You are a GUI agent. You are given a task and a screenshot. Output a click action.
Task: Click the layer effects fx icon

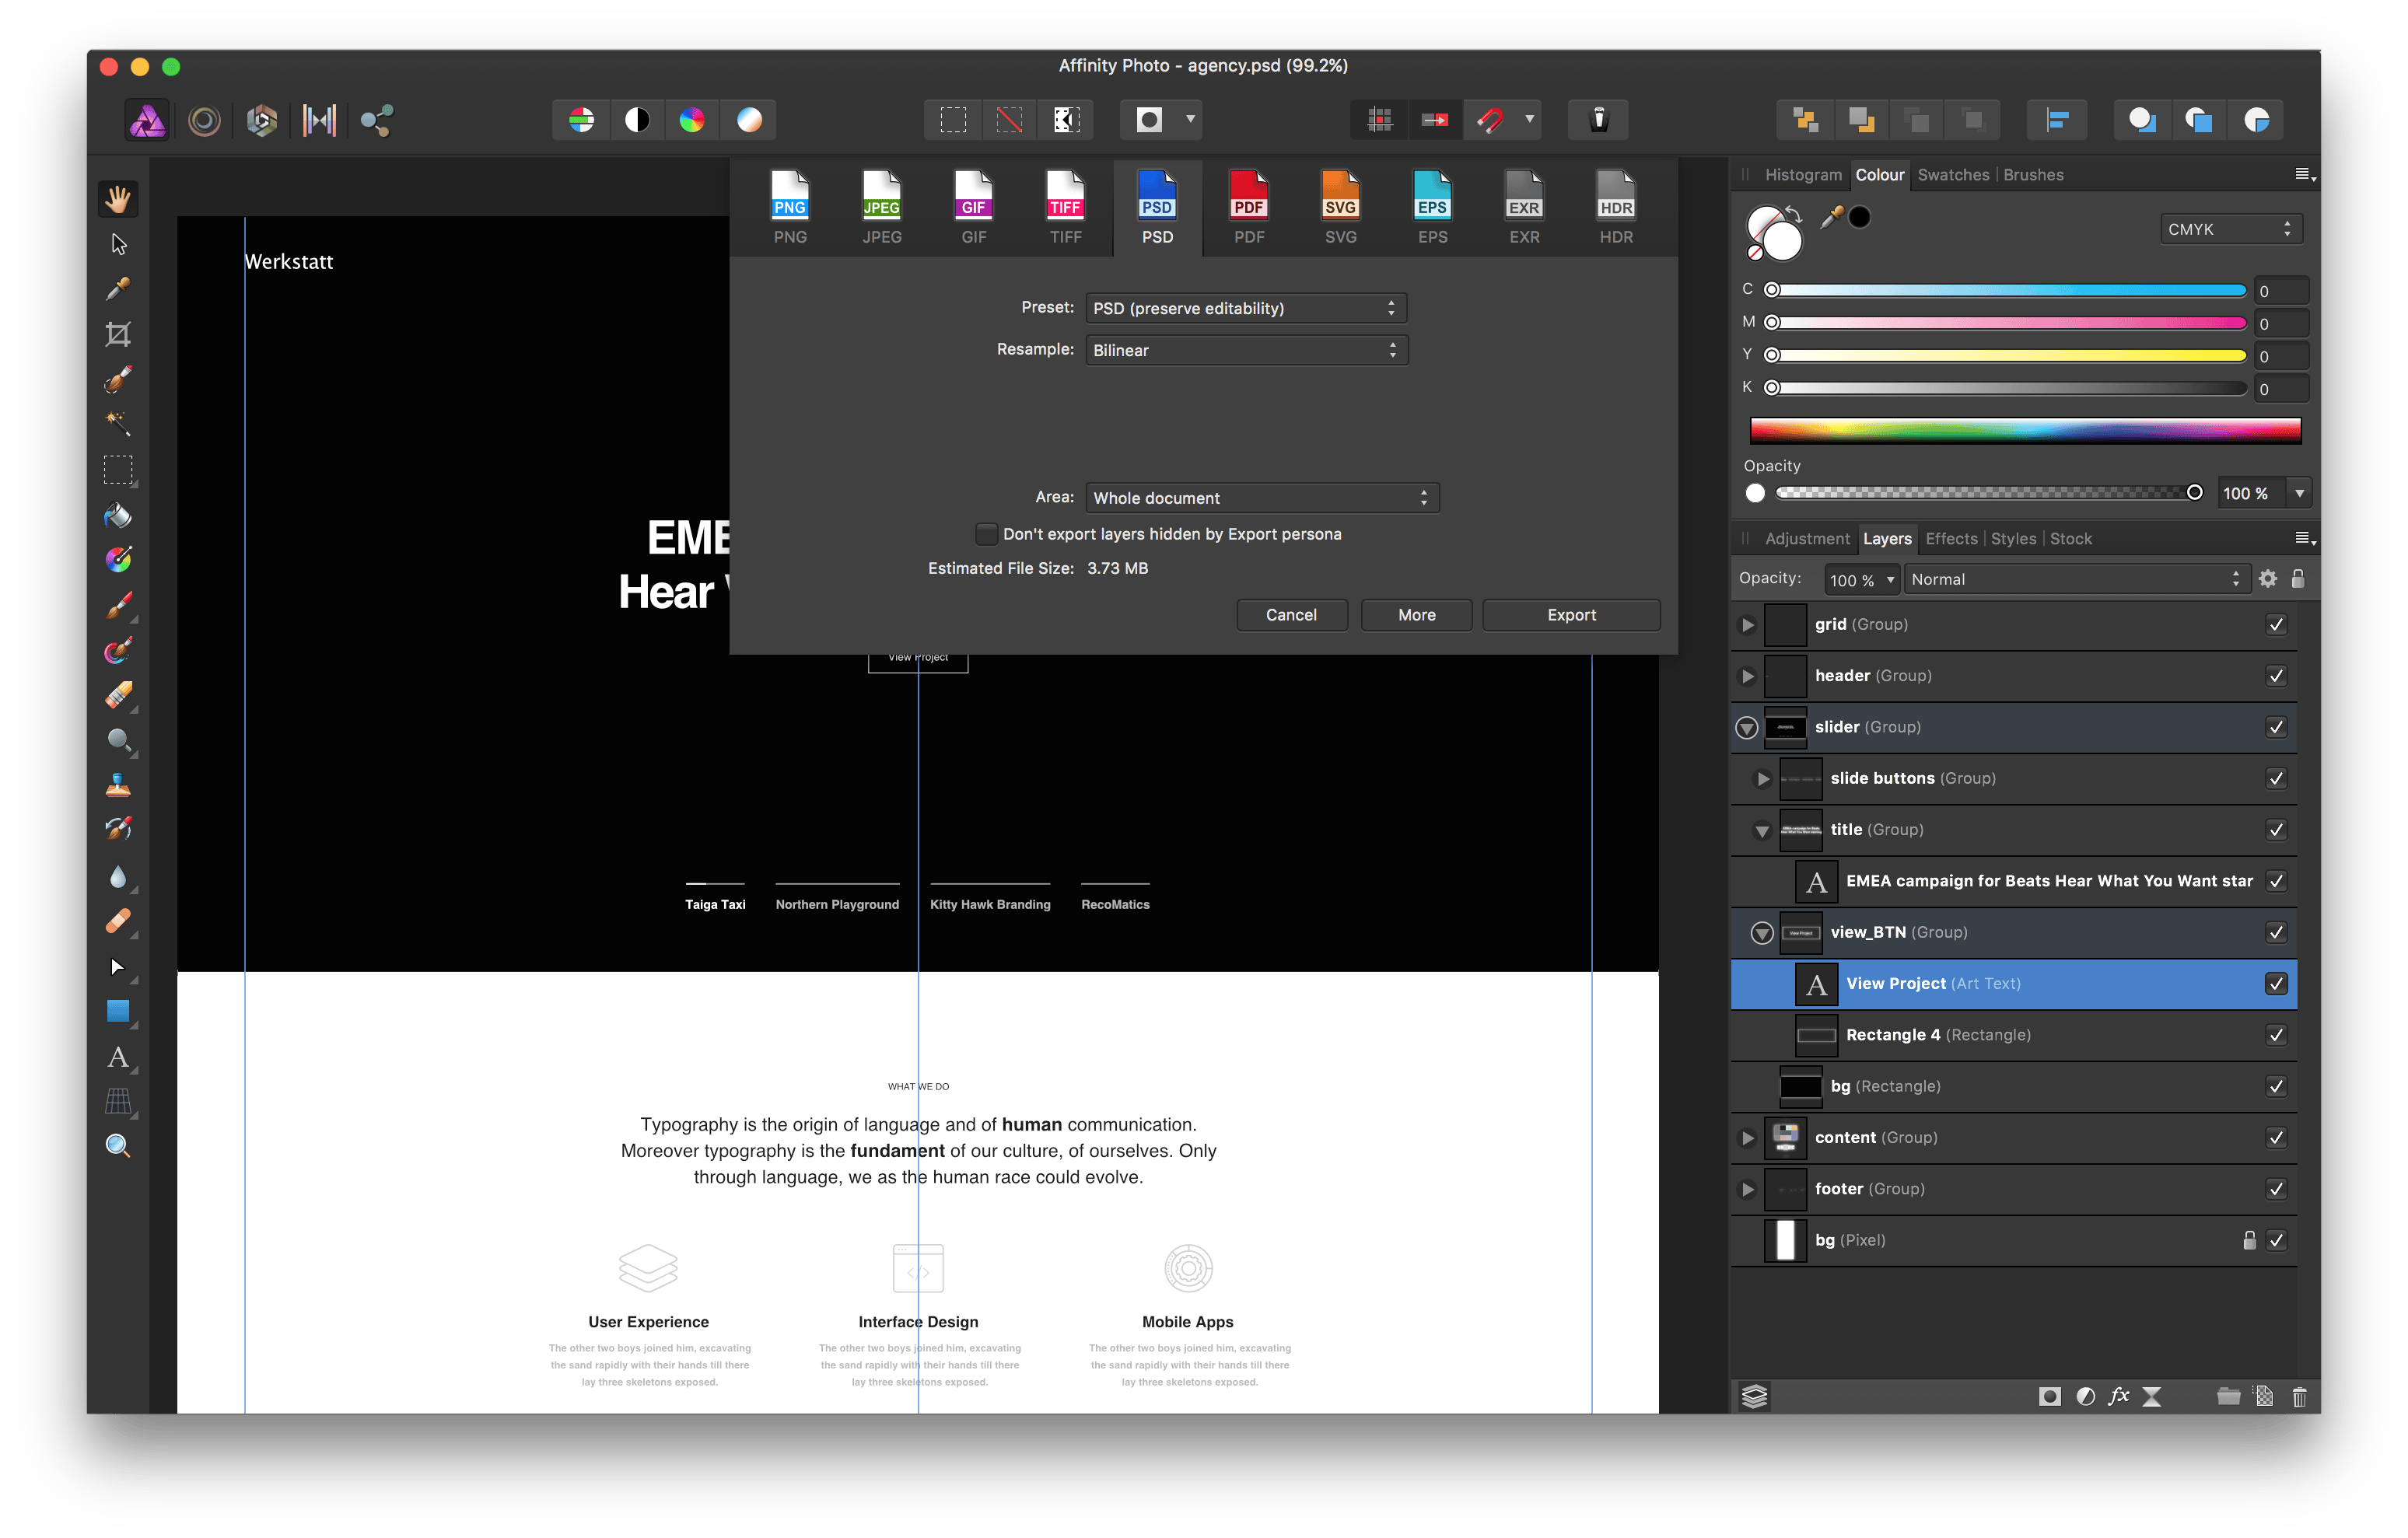click(x=2119, y=1397)
